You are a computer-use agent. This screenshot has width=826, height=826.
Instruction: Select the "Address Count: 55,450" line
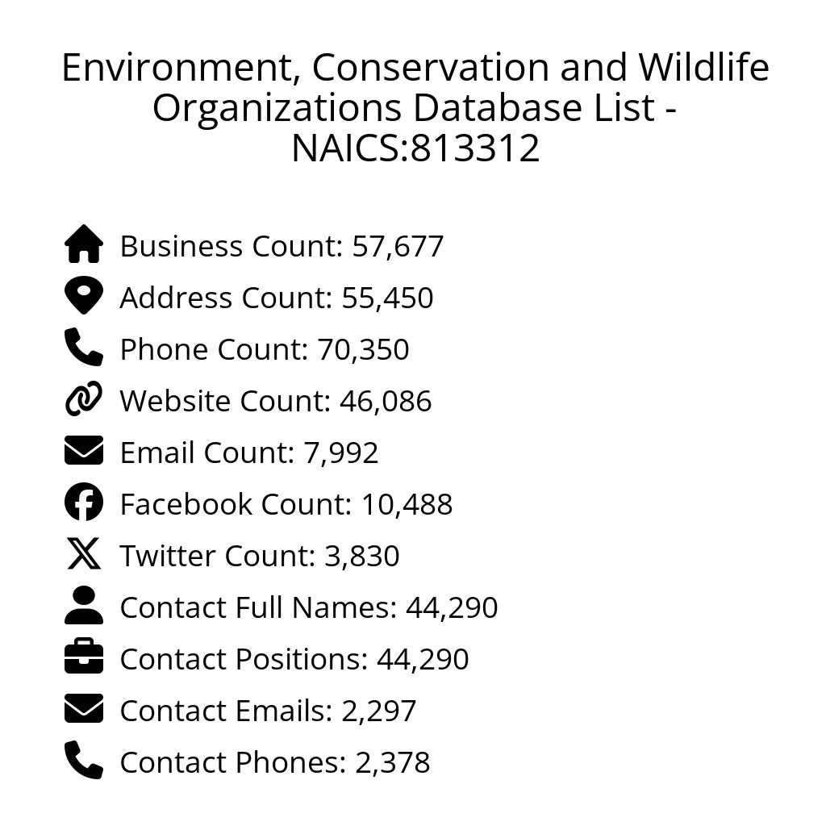(277, 298)
